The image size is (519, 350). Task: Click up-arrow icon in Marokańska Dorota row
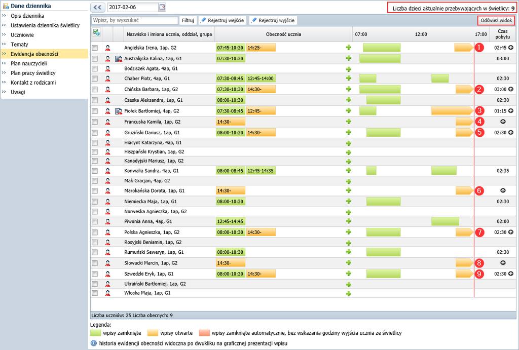(503, 190)
